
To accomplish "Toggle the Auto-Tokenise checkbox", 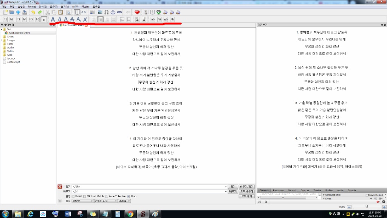I will coord(107,196).
